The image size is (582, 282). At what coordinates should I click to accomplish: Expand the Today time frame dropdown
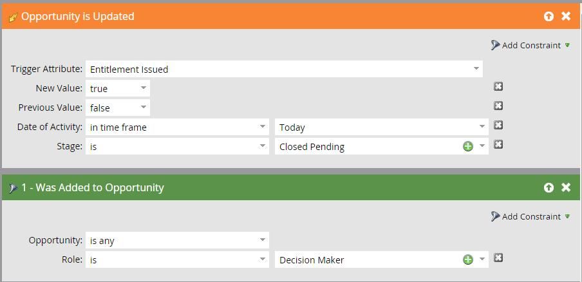pos(482,127)
